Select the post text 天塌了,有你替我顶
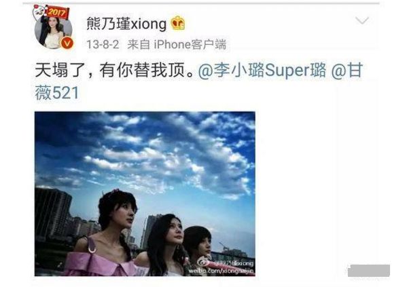The height and width of the screenshot is (287, 407). click(114, 70)
